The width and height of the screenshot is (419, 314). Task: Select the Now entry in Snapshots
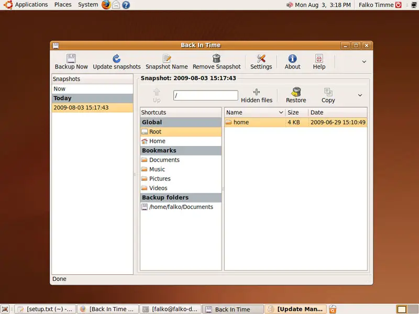point(92,88)
